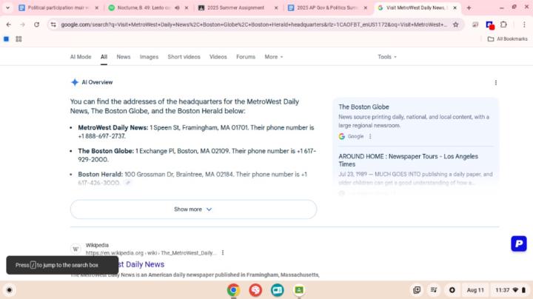Viewport: 533px width, 299px height.
Task: View site information icon in address bar
Action: (53, 24)
